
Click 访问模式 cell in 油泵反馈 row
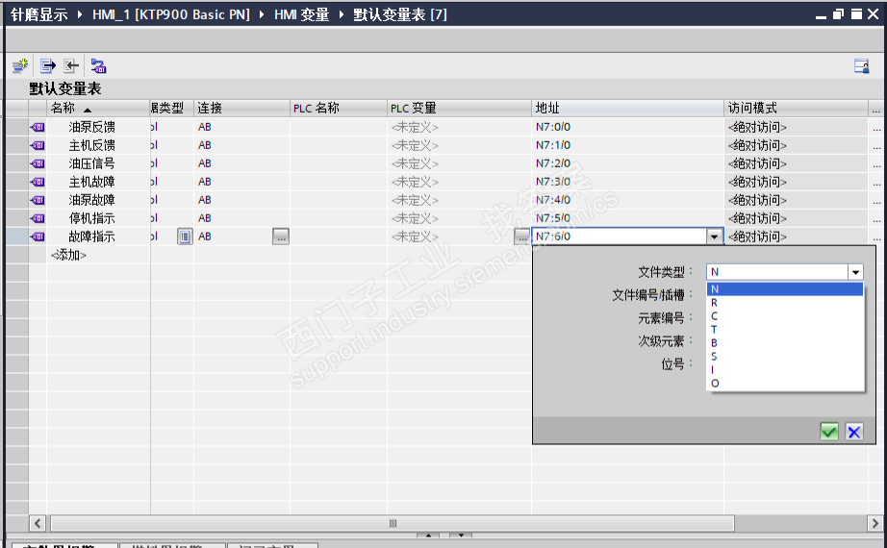pos(796,127)
